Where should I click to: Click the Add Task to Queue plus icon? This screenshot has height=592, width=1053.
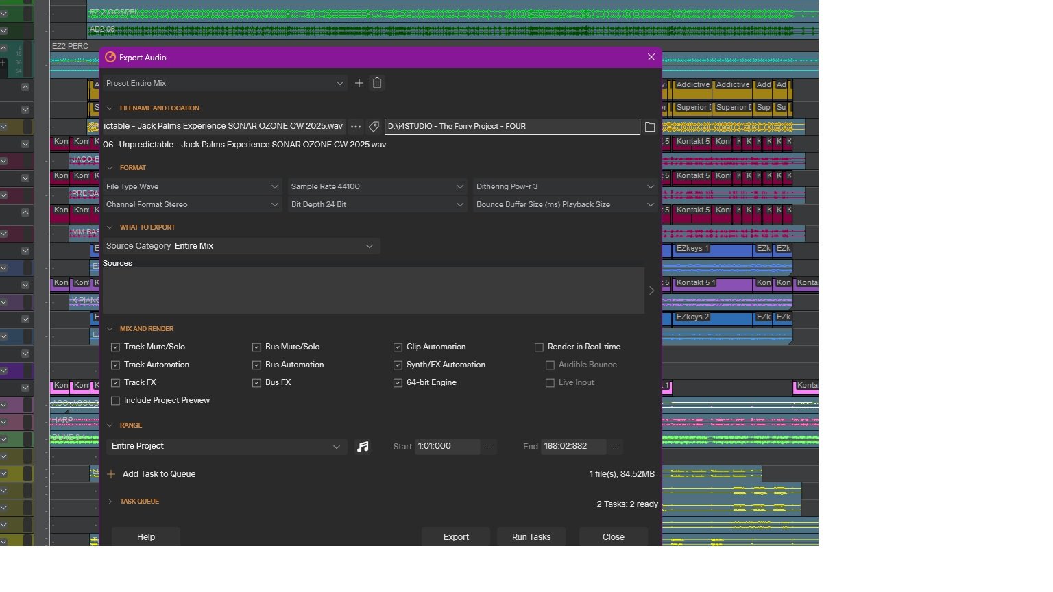click(x=111, y=474)
